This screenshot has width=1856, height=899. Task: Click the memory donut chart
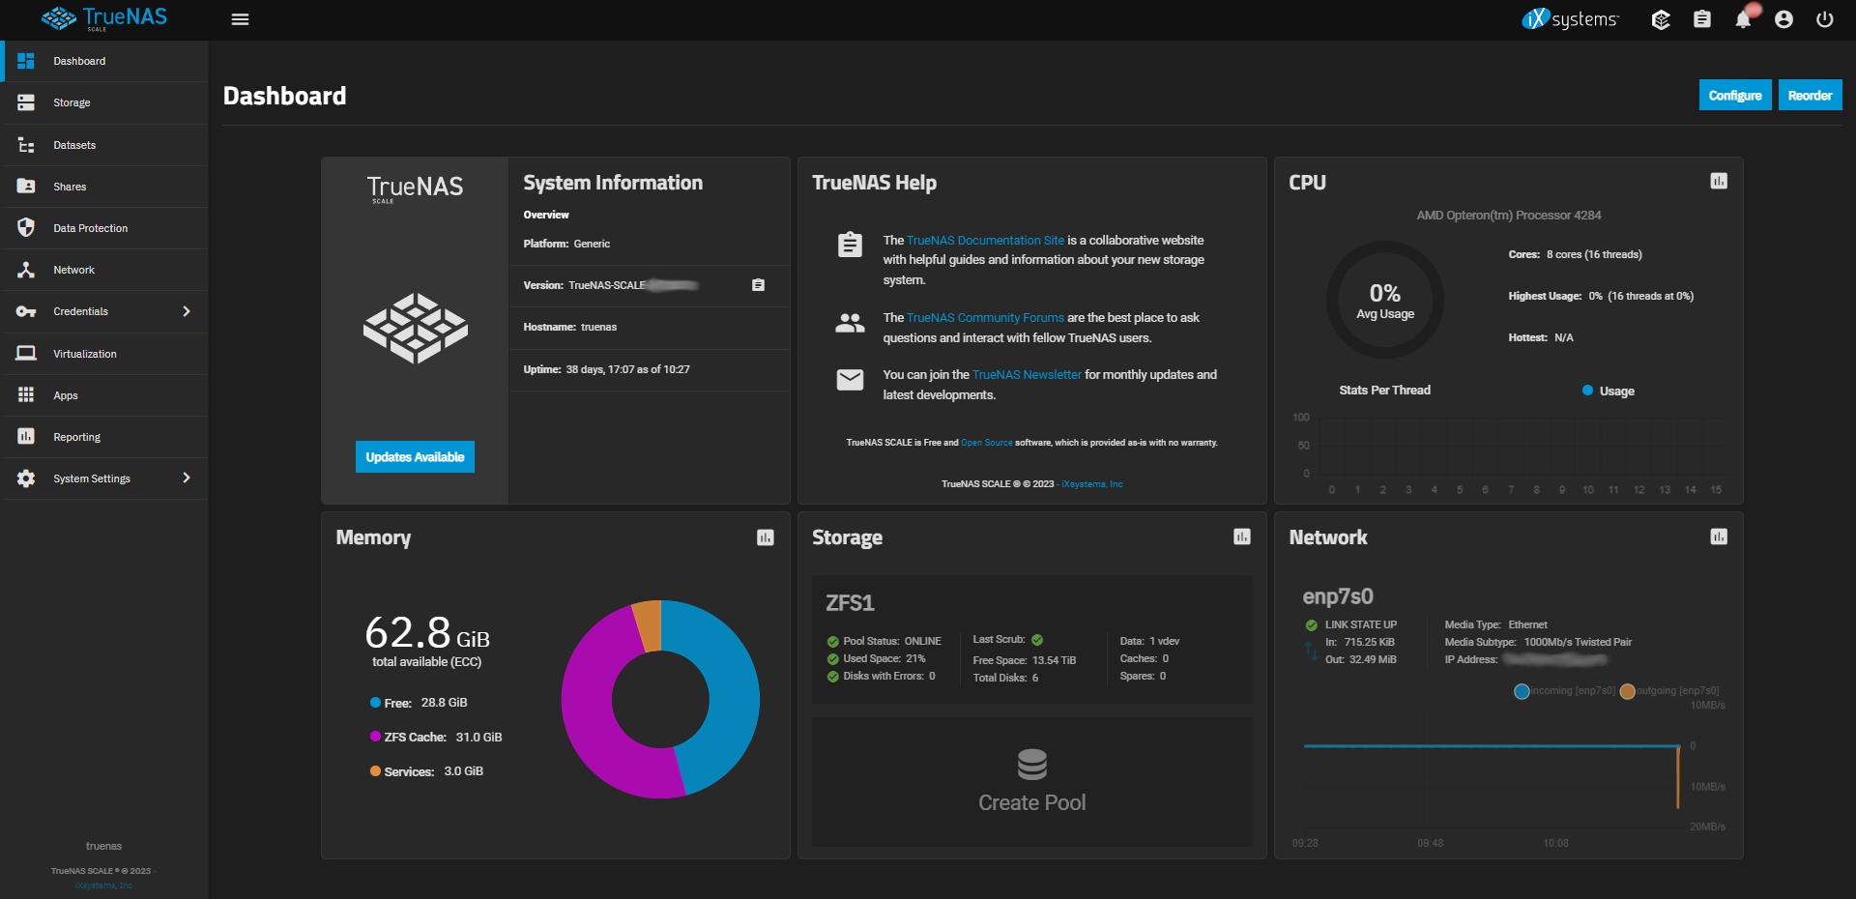(x=660, y=699)
